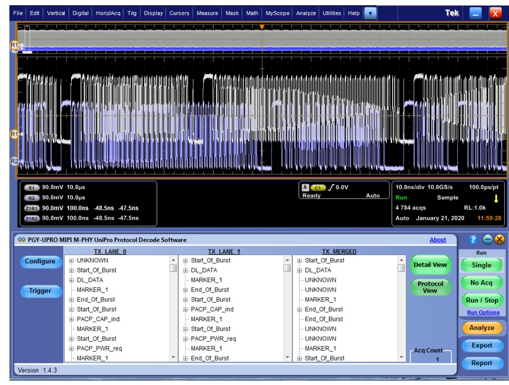Click the Configure button
This screenshot has width=509, height=385.
click(40, 261)
